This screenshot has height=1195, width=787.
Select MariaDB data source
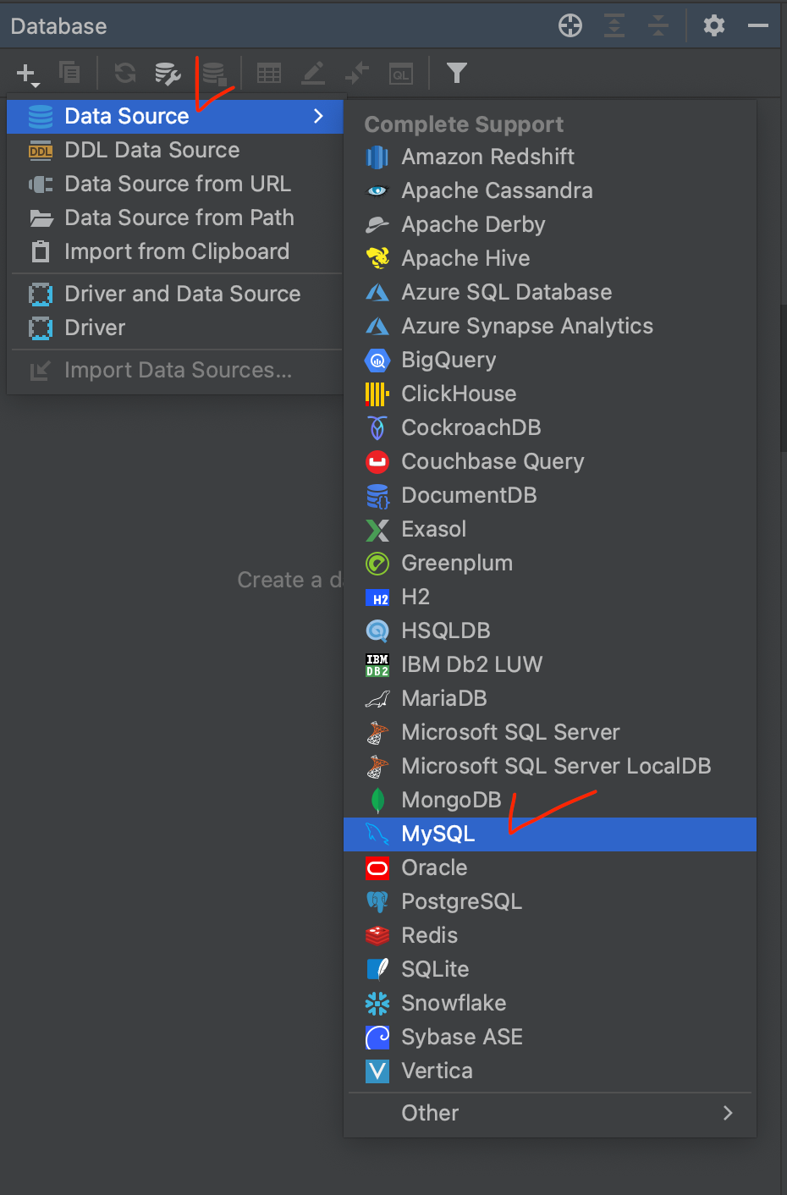[x=550, y=698]
